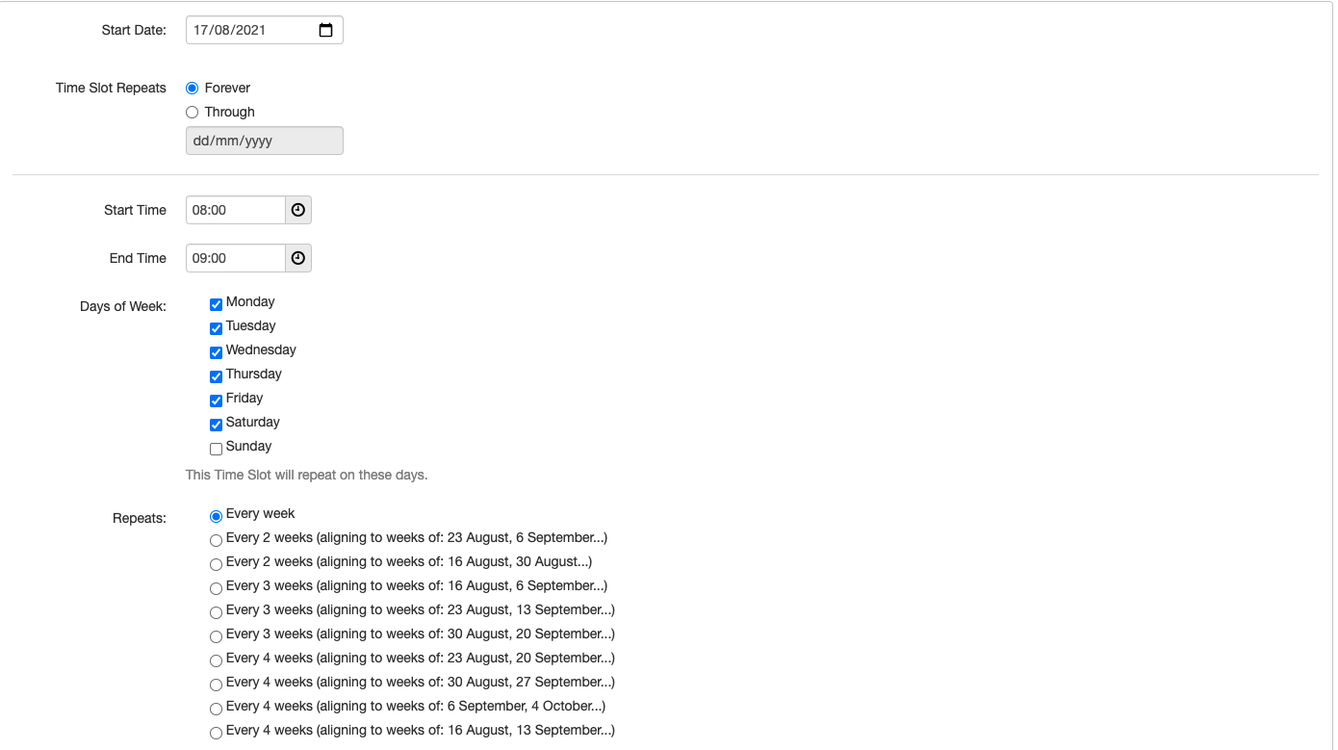Select Every 4 weeks aligning to 6 September
The image size is (1338, 750).
tap(216, 709)
